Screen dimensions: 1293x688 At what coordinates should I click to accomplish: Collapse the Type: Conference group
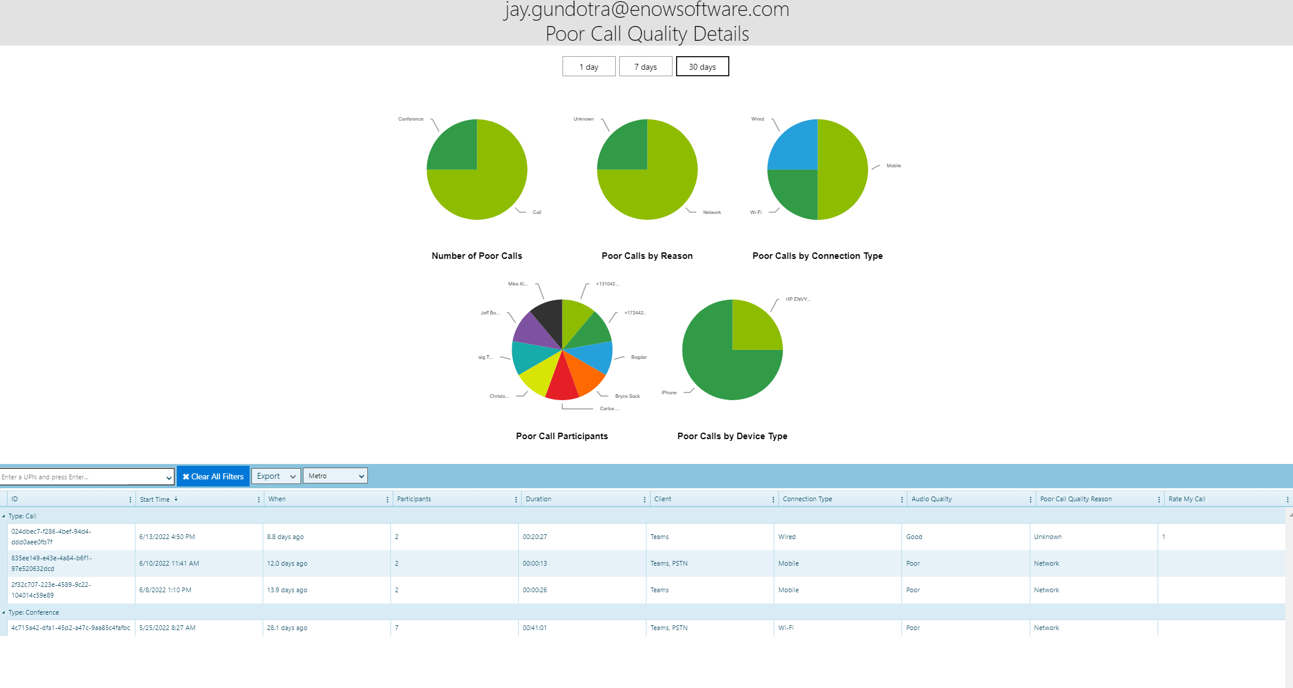pyautogui.click(x=5, y=612)
